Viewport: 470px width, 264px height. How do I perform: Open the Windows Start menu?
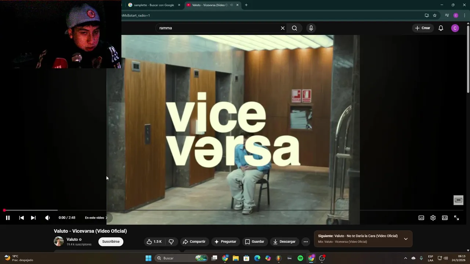[148, 258]
